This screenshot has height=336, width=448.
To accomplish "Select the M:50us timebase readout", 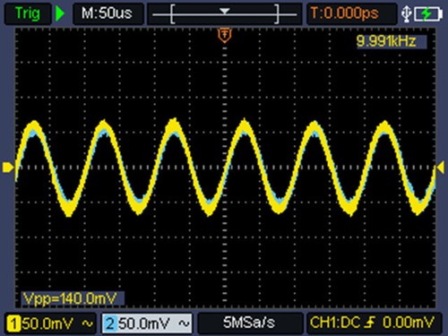I will coord(108,13).
